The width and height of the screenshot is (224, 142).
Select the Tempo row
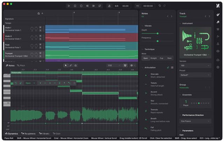[24, 23]
